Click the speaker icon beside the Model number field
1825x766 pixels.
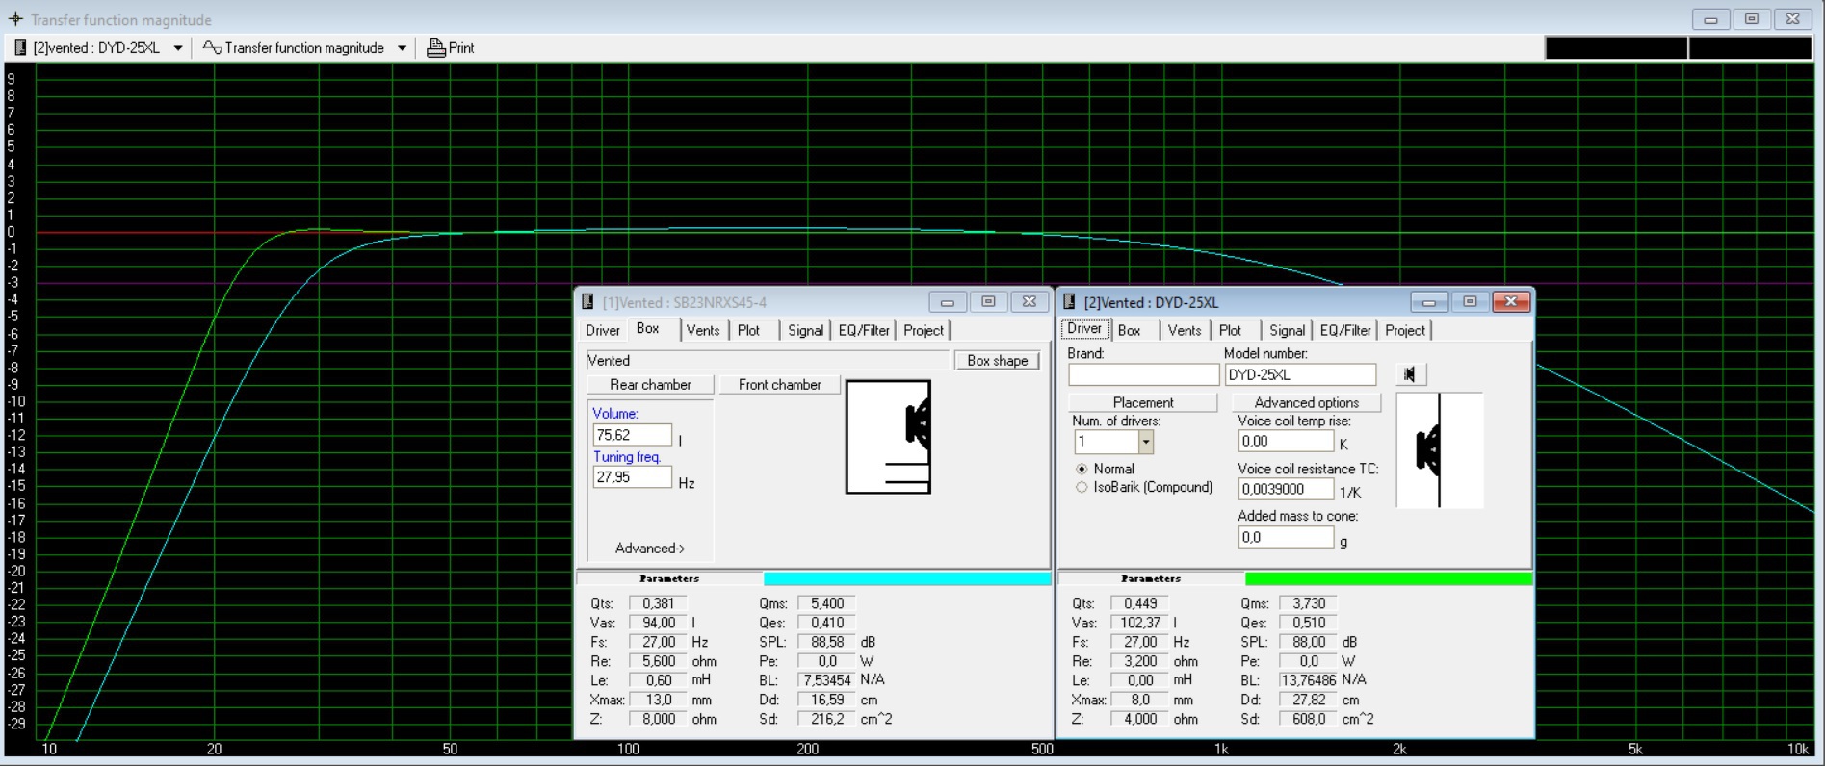pos(1411,374)
